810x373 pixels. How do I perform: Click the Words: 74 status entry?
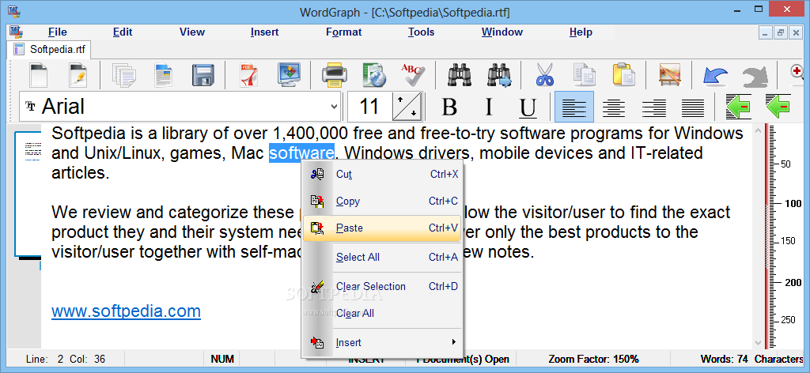(725, 359)
